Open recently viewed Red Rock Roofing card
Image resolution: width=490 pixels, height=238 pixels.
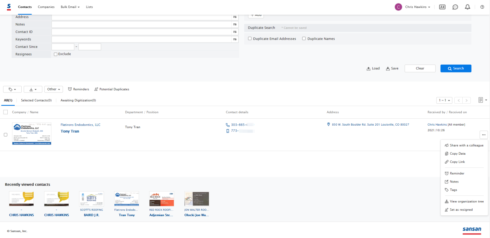tap(161, 199)
